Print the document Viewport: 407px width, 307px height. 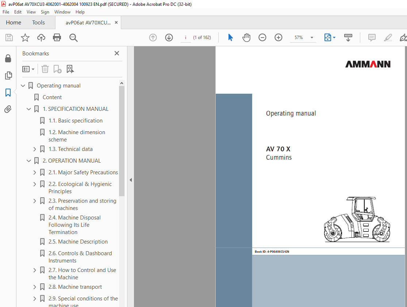57,38
